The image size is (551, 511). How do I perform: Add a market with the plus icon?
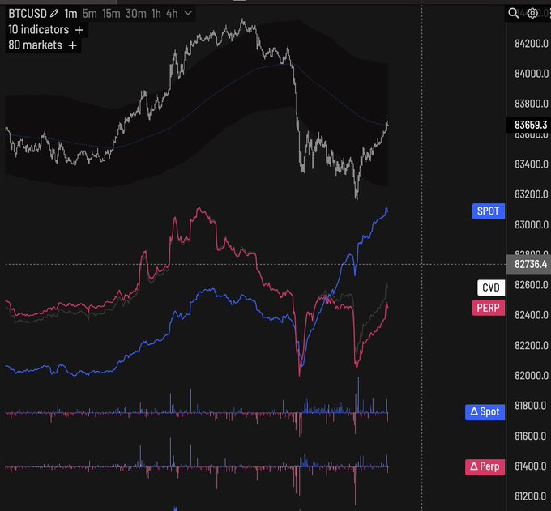click(x=72, y=45)
